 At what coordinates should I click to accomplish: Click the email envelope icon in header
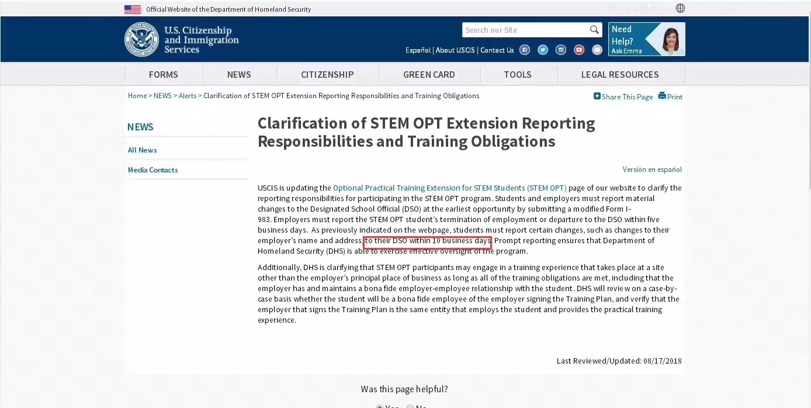[597, 50]
